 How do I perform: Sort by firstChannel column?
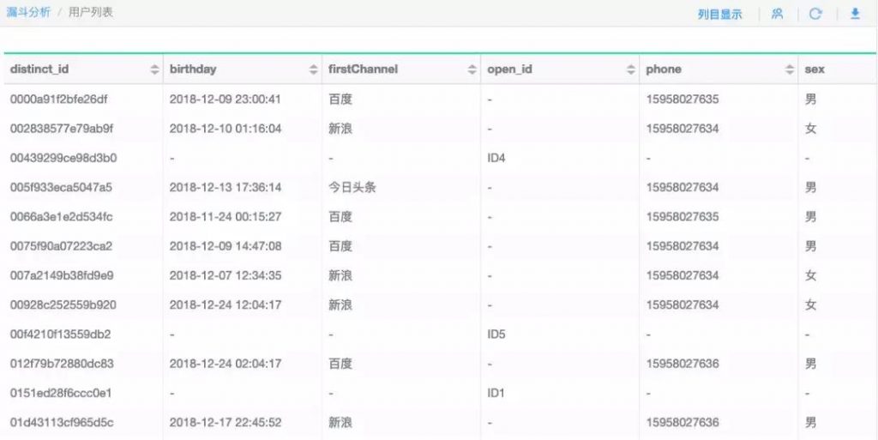(472, 69)
